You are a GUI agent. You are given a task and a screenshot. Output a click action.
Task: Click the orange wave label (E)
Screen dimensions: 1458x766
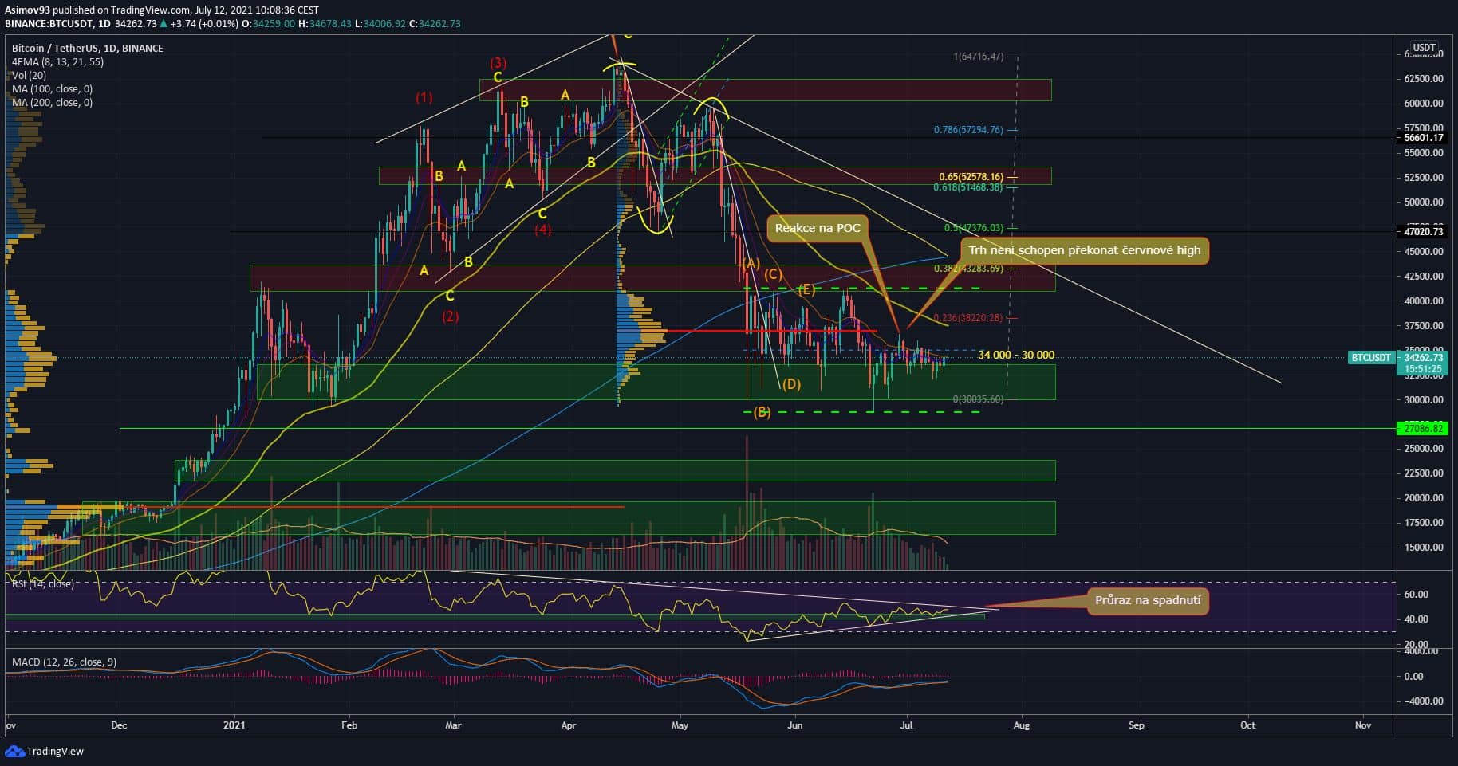(x=806, y=289)
